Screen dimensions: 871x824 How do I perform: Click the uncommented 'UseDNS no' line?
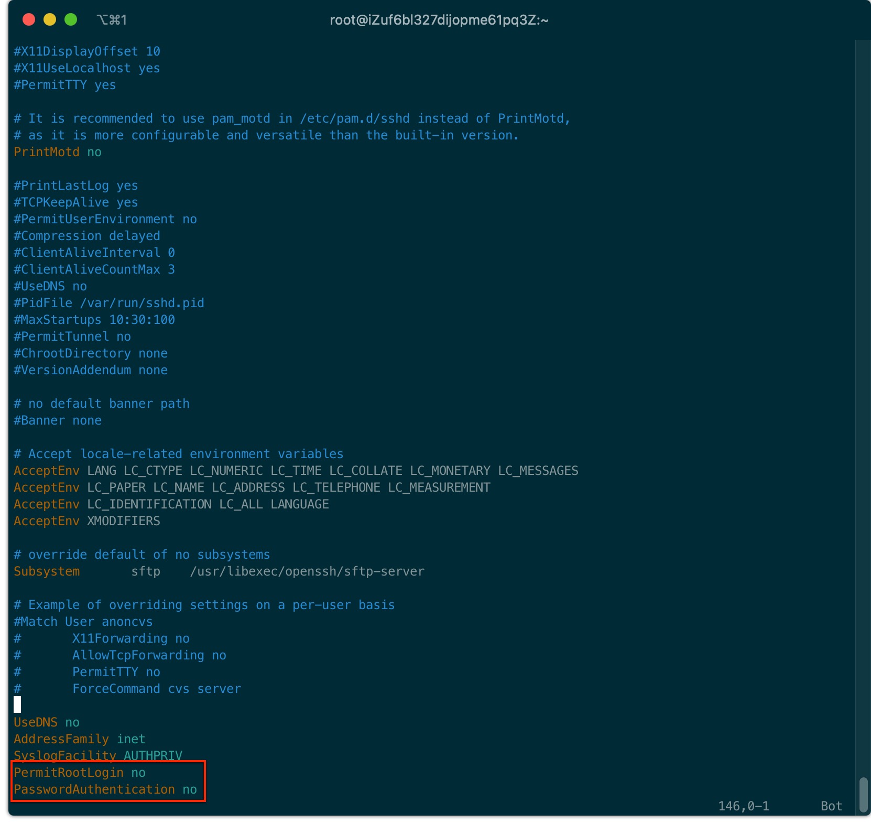(x=47, y=722)
